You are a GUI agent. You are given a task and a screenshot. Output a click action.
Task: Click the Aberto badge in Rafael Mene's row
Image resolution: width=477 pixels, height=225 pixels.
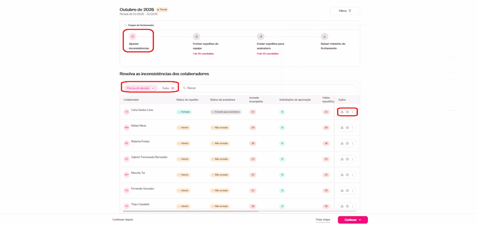[x=183, y=128]
